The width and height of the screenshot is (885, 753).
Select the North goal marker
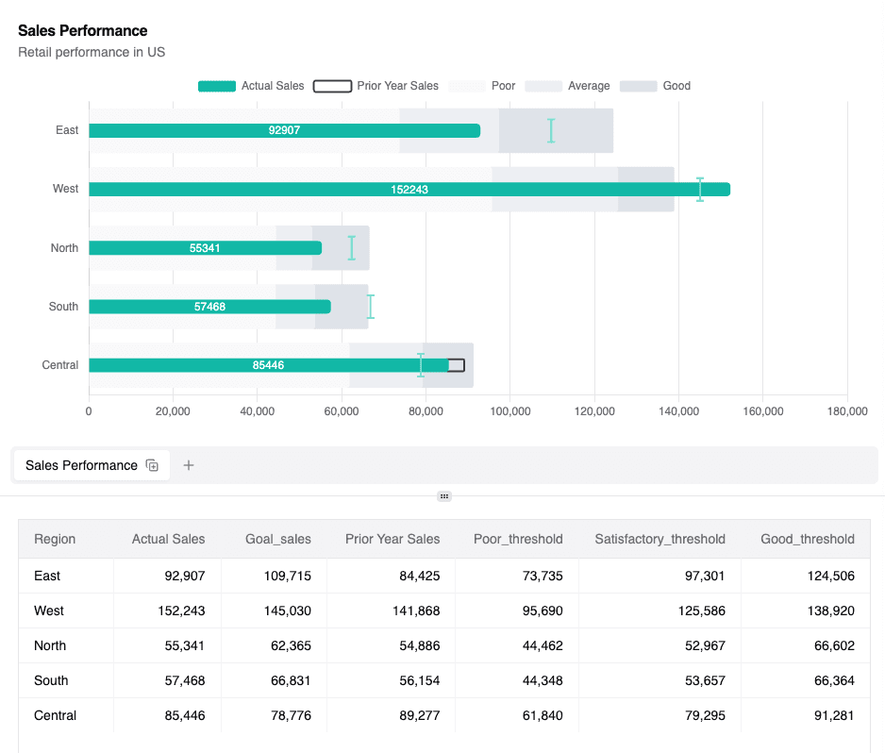[x=352, y=248]
